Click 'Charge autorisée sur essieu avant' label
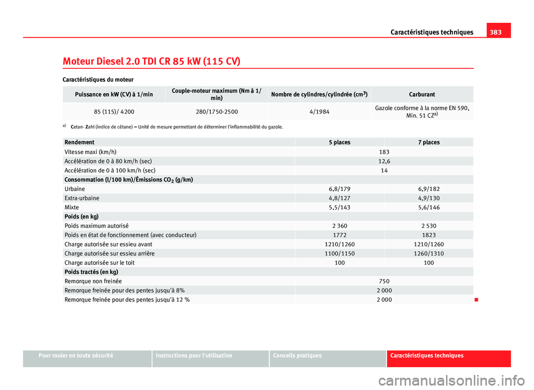Viewport: 534px width, 390px height. pos(108,244)
